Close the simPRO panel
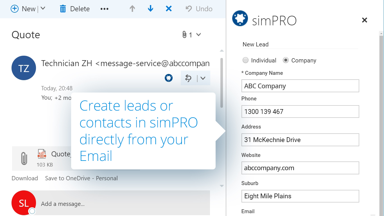The image size is (384, 216). pos(365,20)
